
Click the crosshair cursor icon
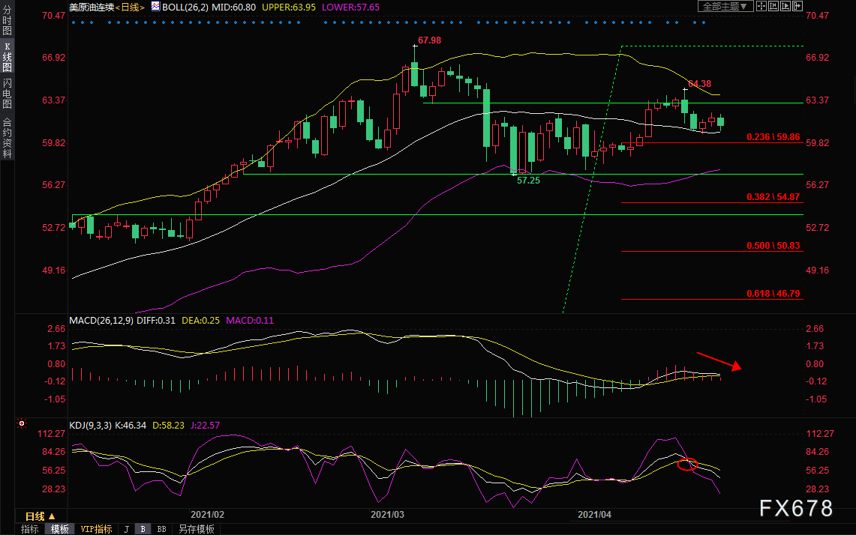tap(762, 6)
